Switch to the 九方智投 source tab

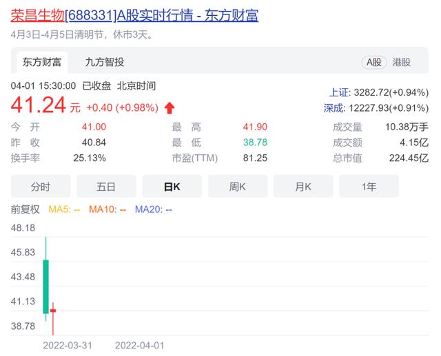[x=104, y=62]
